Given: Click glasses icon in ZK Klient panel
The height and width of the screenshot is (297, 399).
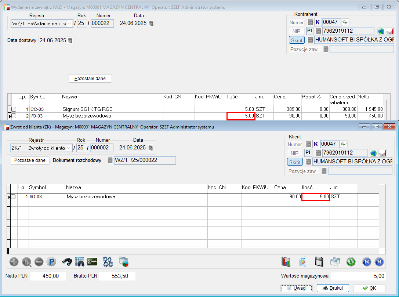Looking at the screenshot, I should tap(344, 144).
